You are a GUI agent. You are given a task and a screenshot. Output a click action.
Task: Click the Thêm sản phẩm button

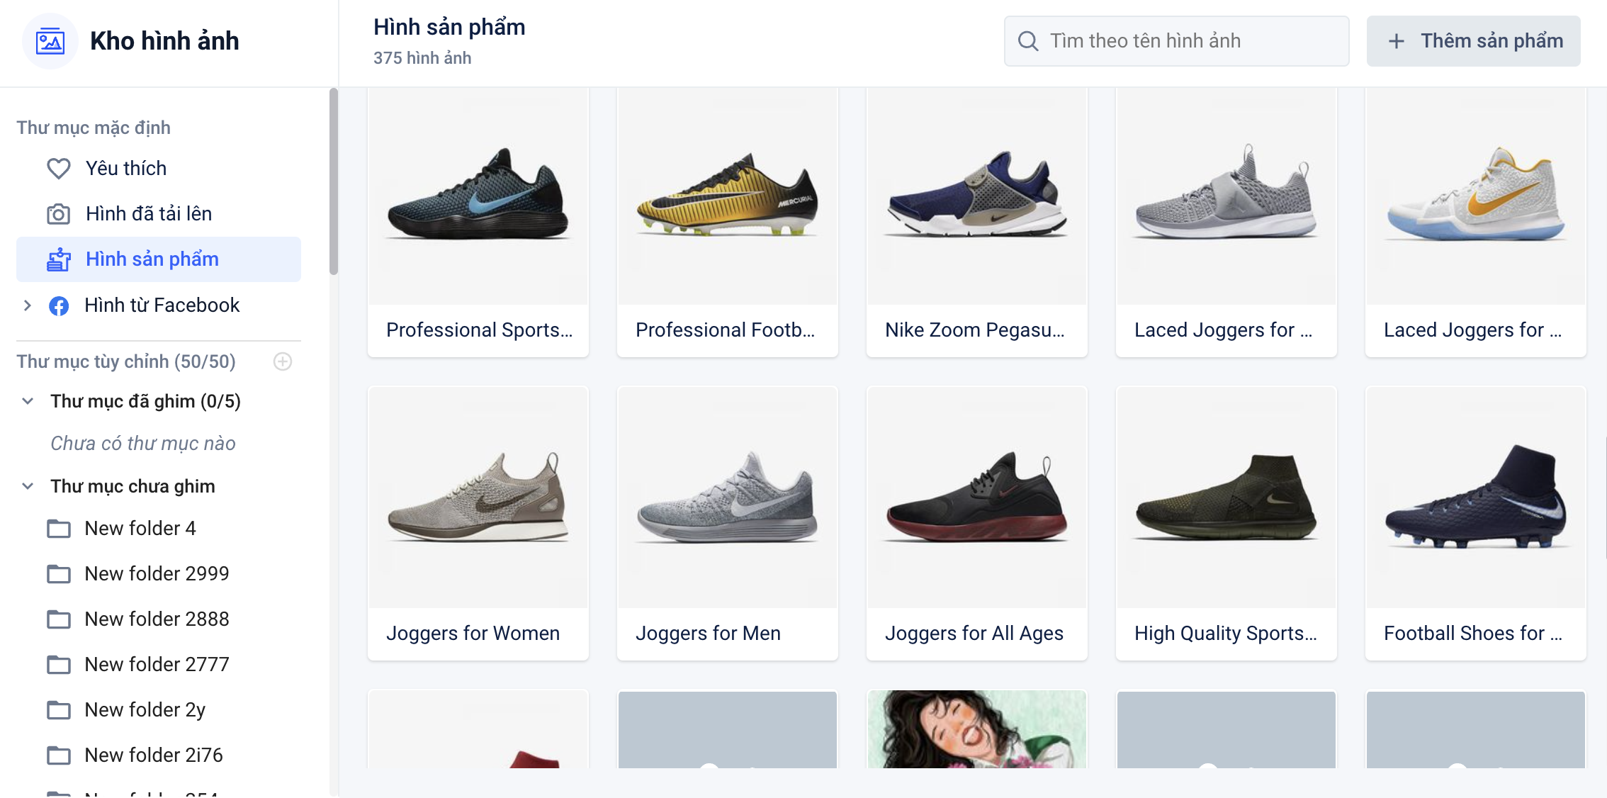pos(1473,41)
